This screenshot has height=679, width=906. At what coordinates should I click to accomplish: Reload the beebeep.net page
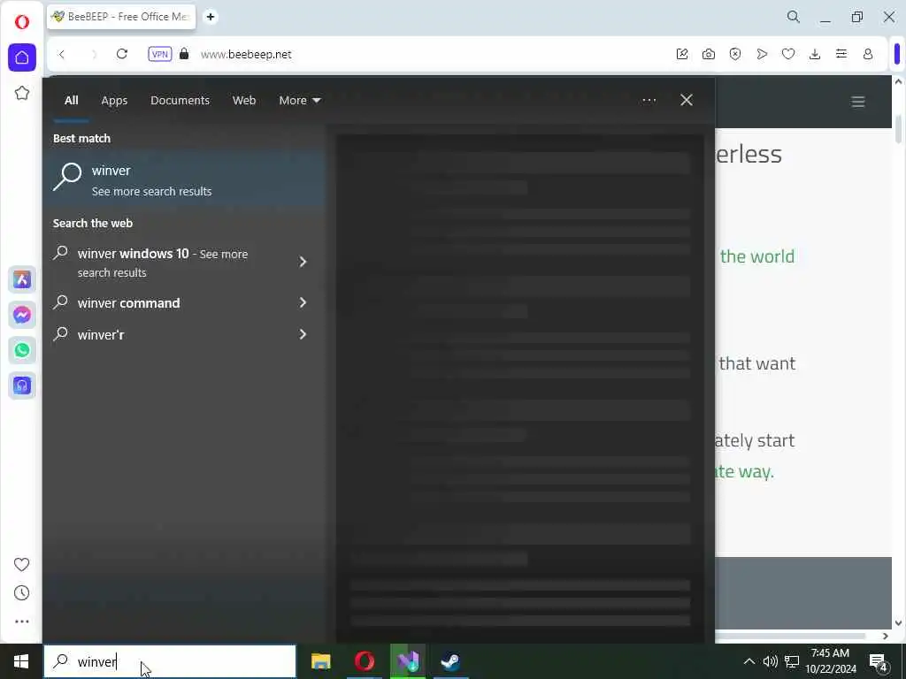(122, 54)
